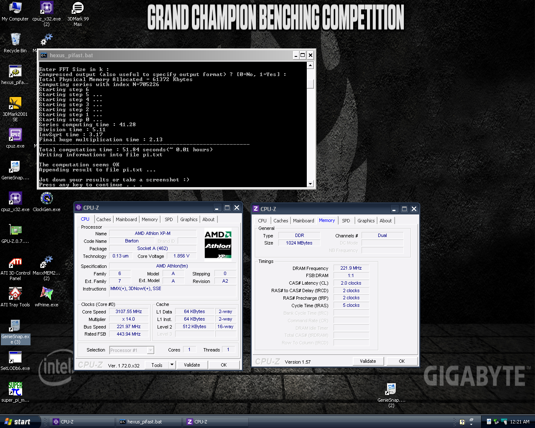This screenshot has width=535, height=428.
Task: Click console vertical scrollbar thumb
Action: pyautogui.click(x=310, y=84)
